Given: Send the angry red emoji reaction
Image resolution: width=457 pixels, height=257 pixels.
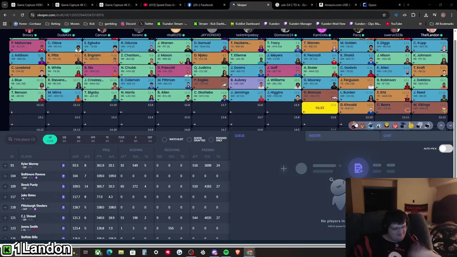Looking at the screenshot, I should (395, 125).
